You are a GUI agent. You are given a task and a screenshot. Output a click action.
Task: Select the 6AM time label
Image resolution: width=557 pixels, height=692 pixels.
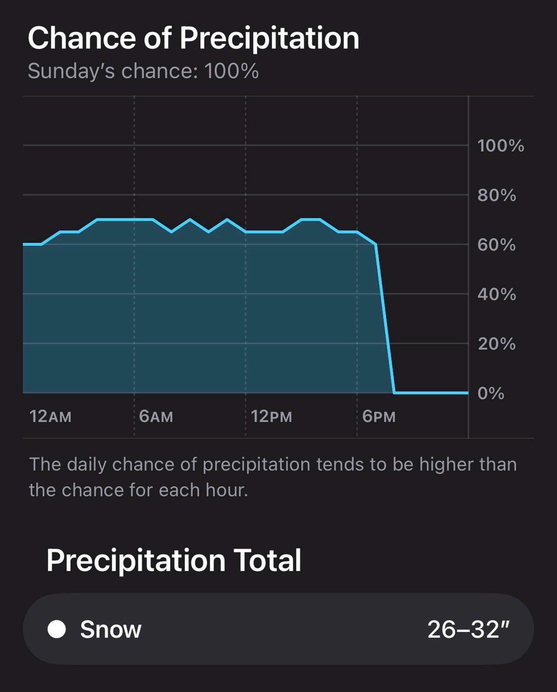156,416
